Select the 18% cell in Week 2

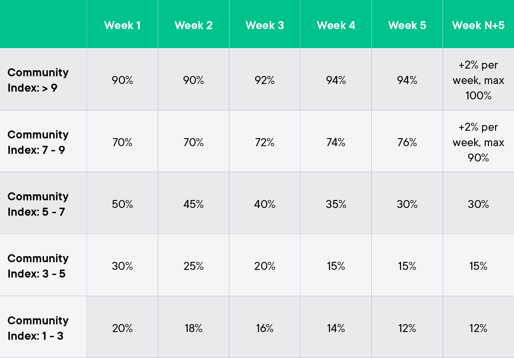(x=193, y=328)
